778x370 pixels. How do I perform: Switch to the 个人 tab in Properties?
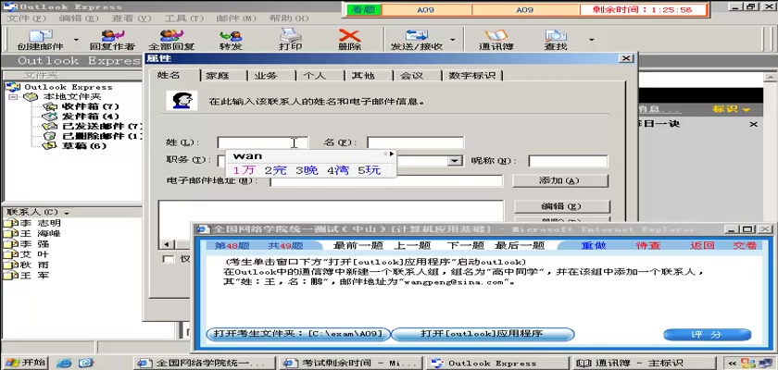pyautogui.click(x=315, y=76)
